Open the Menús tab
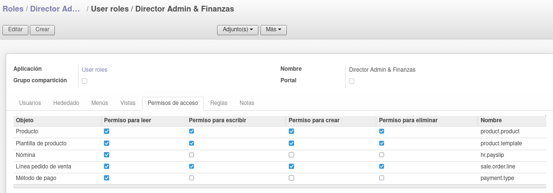This screenshot has height=193, width=553. tap(100, 103)
